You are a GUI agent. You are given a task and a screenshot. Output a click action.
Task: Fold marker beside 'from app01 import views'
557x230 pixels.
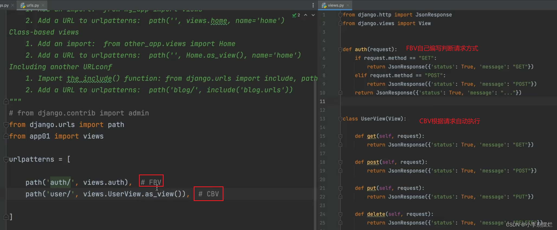[6, 136]
